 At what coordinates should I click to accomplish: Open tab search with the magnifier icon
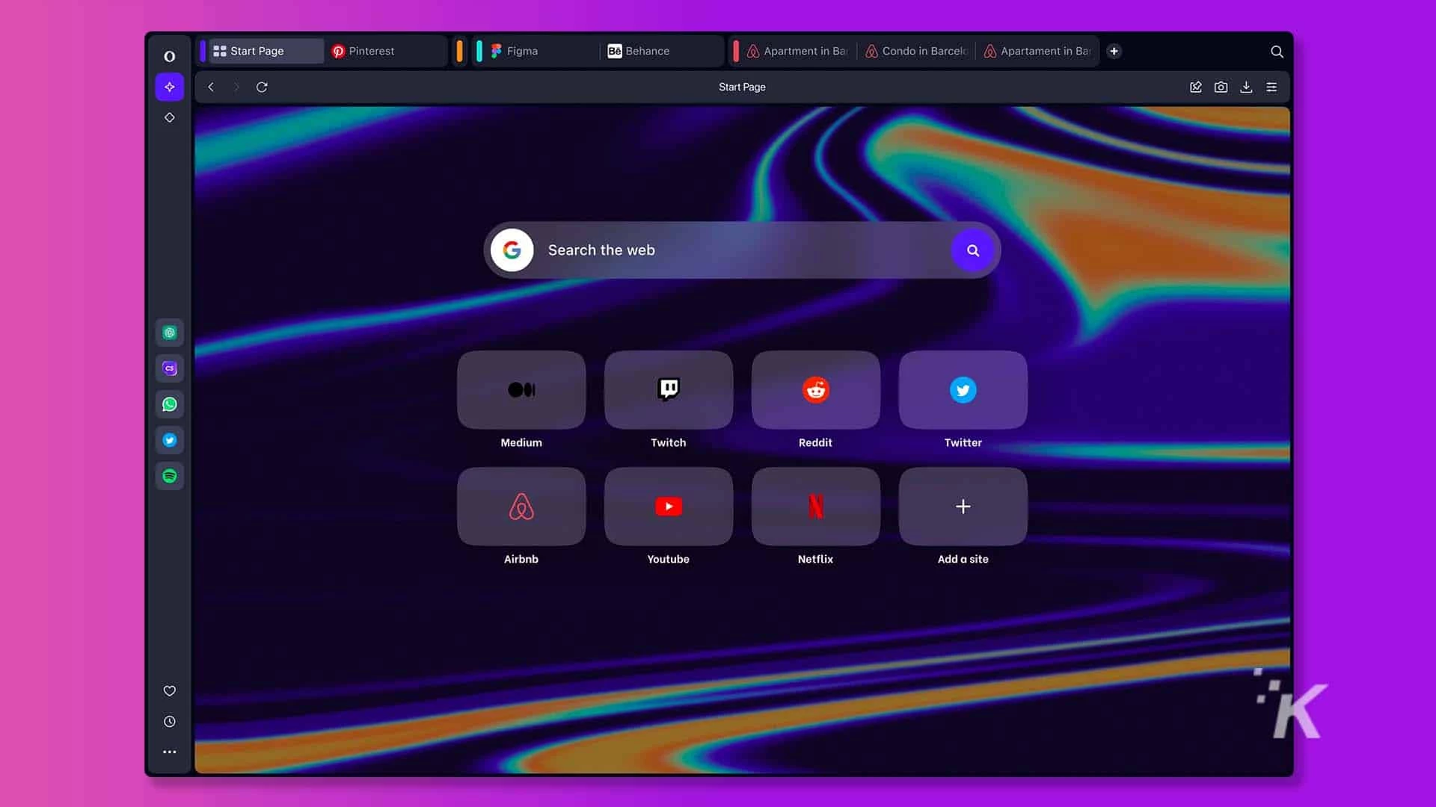1276,52
